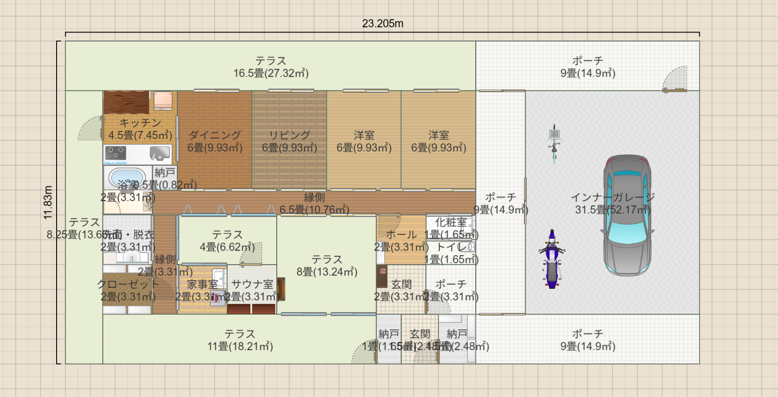Select the bathtub in the 浴室
The image size is (778, 397).
click(x=127, y=178)
